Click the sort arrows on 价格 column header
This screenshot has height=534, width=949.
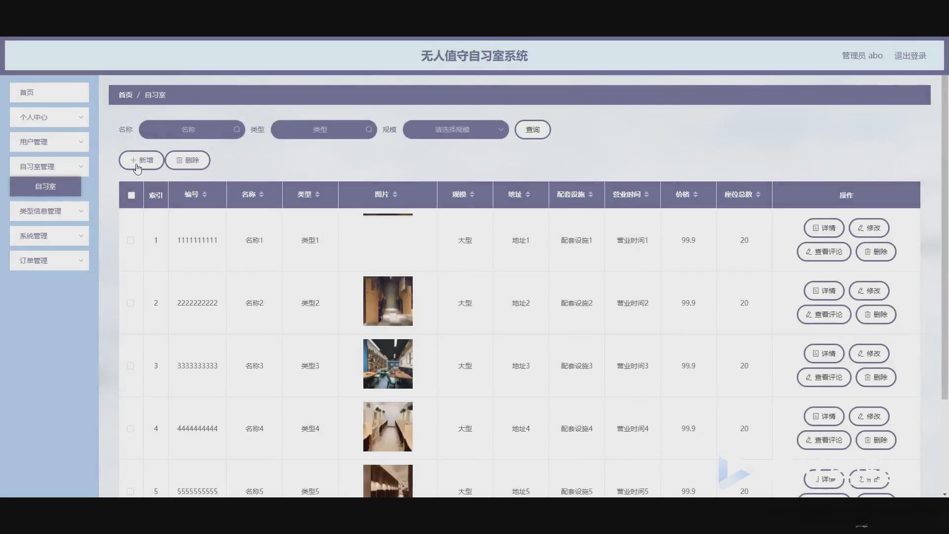[x=696, y=194]
